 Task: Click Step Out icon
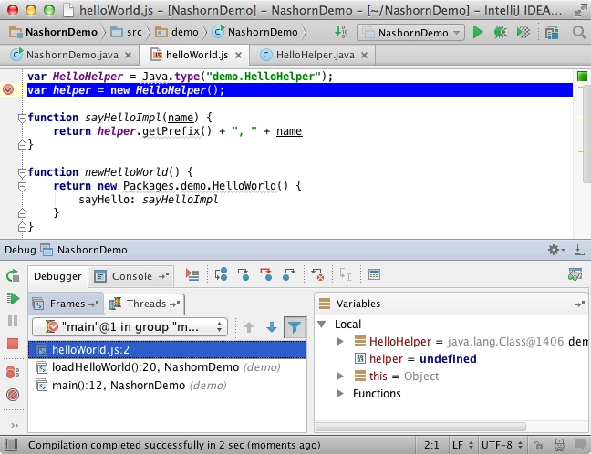(288, 274)
